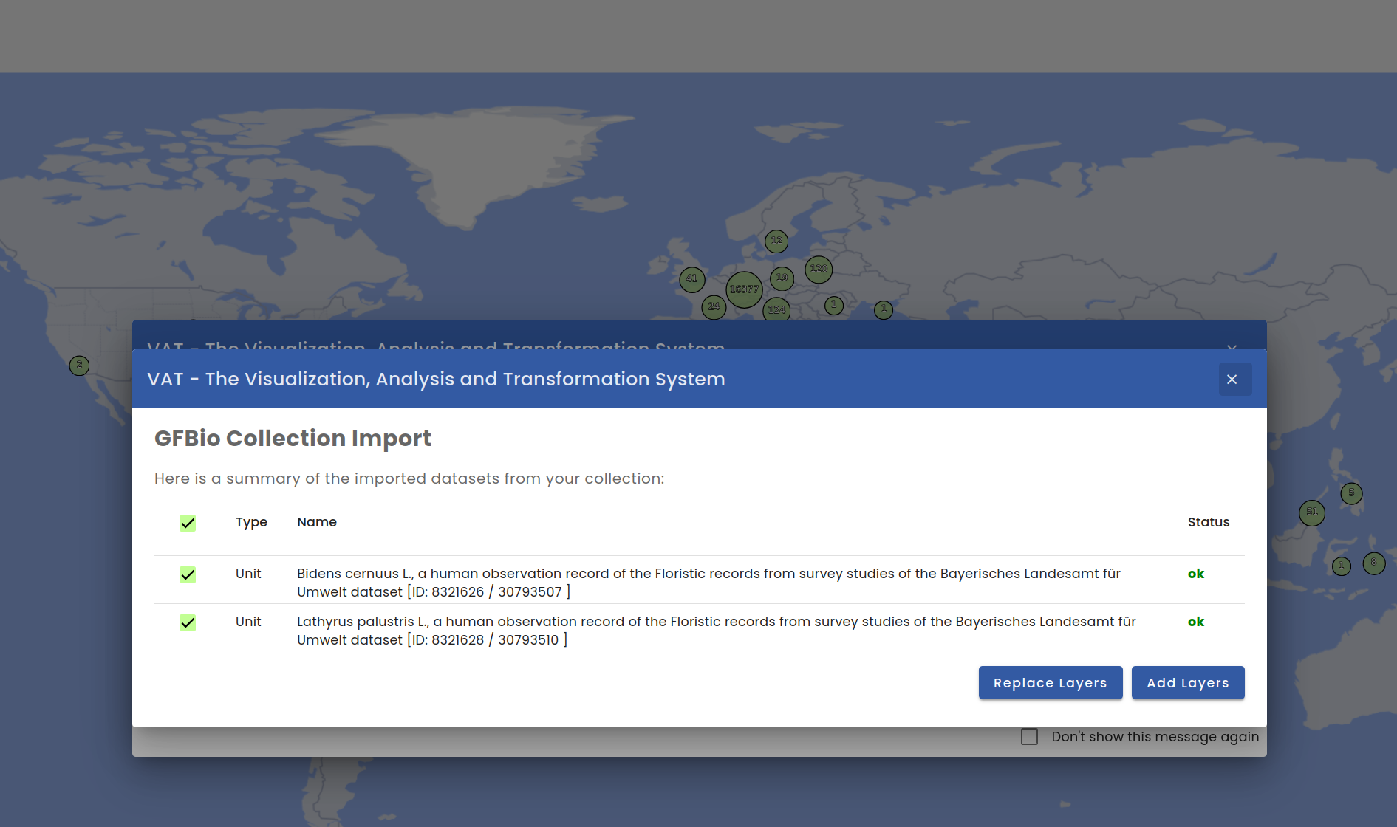Click the ok status of Lathyrus palustris row
1397x827 pixels.
tap(1196, 622)
